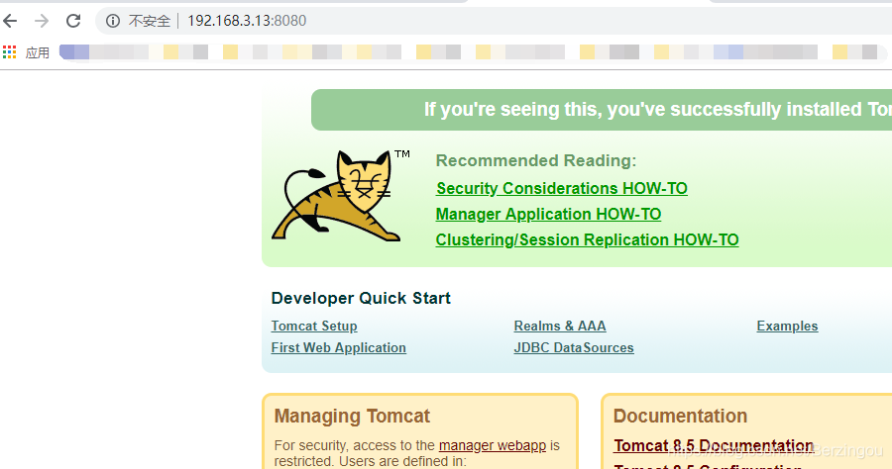Visit the Examples link
Viewport: 892px width, 469px height.
click(787, 326)
